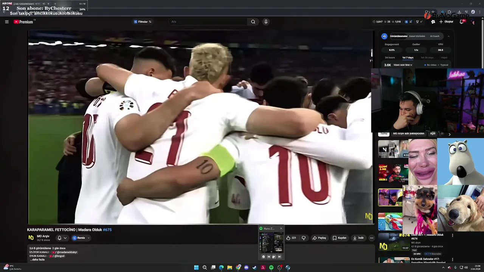Open Task View on the taskbar
The height and width of the screenshot is (272, 484).
213,267
